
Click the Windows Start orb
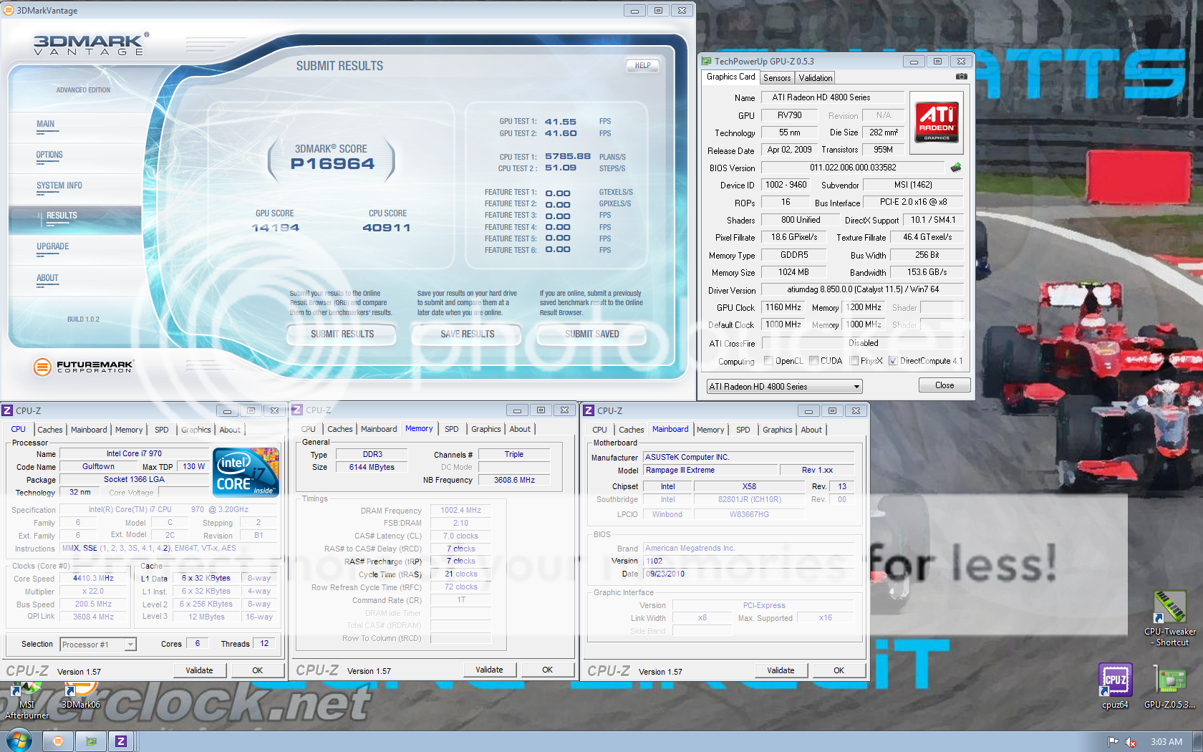pos(19,741)
